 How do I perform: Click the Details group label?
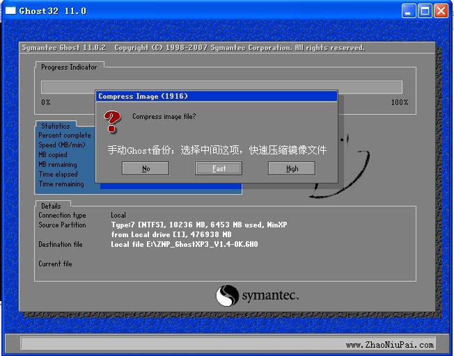click(x=51, y=206)
